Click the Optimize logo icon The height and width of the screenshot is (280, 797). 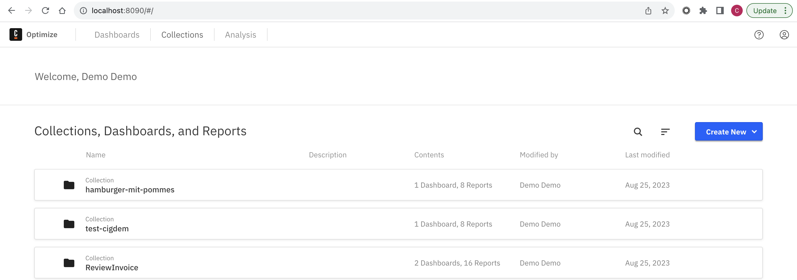coord(16,34)
